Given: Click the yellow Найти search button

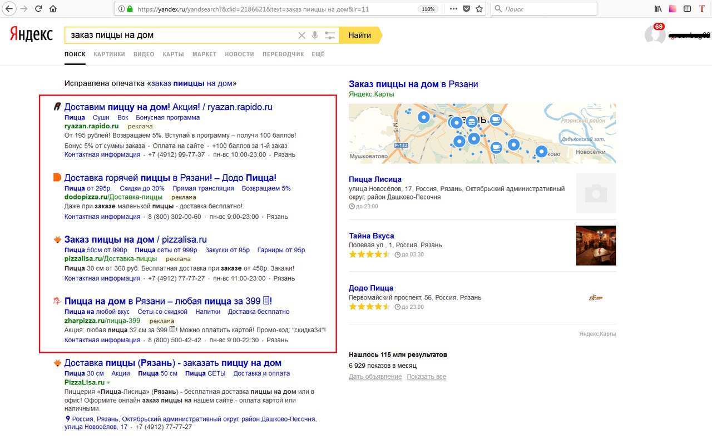Looking at the screenshot, I should pos(362,35).
